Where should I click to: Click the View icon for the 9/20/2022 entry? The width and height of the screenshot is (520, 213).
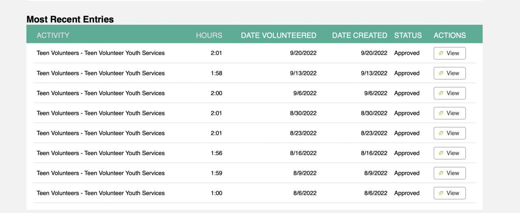pyautogui.click(x=441, y=53)
